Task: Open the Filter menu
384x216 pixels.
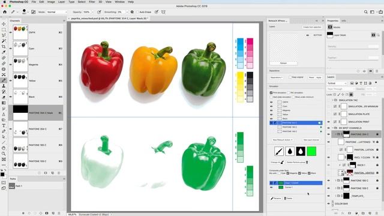Action: [x=92, y=2]
